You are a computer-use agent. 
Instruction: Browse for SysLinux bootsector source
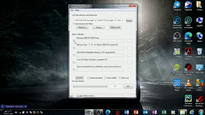tap(129, 70)
